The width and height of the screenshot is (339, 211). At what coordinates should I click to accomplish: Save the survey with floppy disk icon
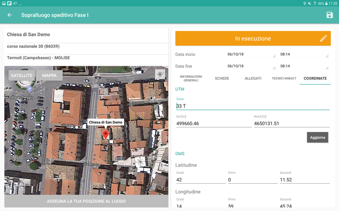coord(329,15)
